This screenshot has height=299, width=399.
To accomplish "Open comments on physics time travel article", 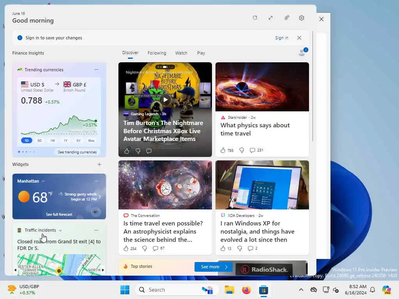I will 252,150.
